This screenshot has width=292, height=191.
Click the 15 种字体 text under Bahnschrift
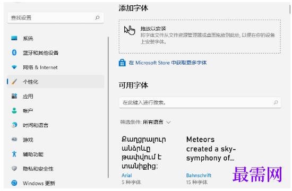[x=196, y=182]
